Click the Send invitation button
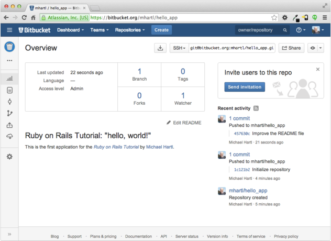 pyautogui.click(x=244, y=86)
